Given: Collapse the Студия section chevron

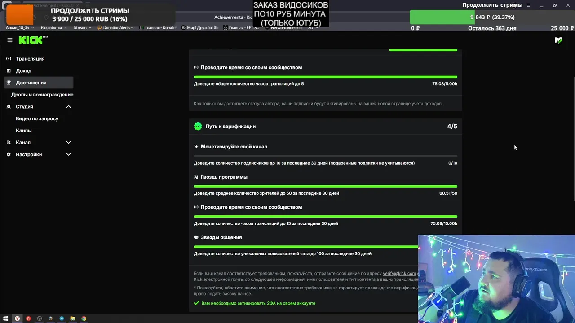Looking at the screenshot, I should point(68,107).
